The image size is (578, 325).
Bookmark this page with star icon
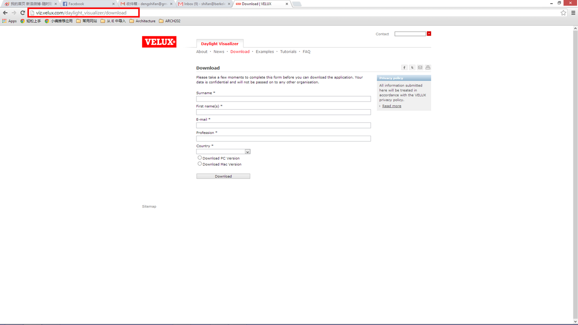point(563,13)
